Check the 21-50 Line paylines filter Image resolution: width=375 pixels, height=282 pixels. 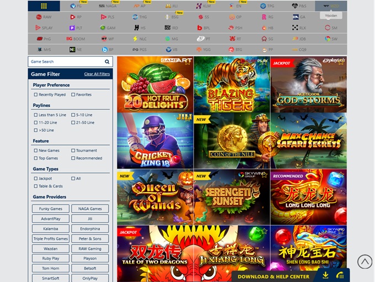tap(73, 123)
